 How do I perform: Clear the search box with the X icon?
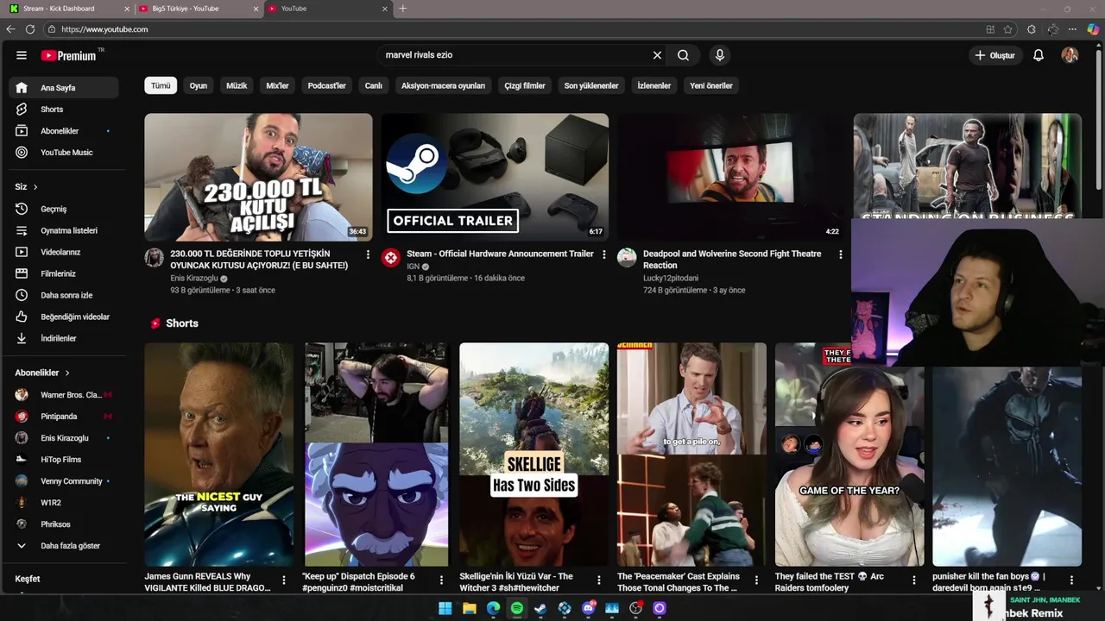[657, 55]
